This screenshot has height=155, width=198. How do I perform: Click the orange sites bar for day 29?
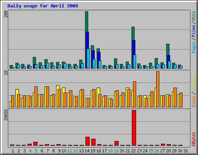175,97
